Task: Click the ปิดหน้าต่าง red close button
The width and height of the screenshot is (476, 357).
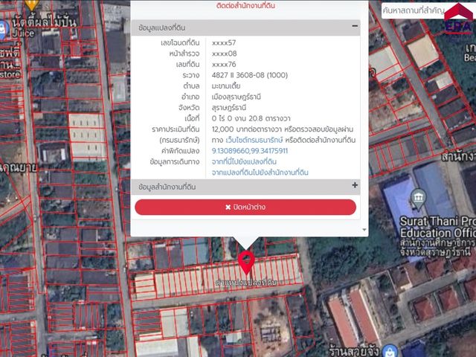Action: pyautogui.click(x=245, y=207)
